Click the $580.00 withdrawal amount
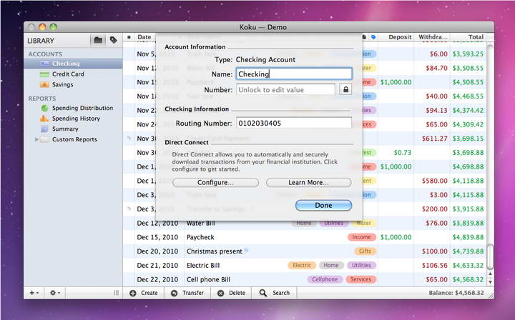 coord(435,181)
